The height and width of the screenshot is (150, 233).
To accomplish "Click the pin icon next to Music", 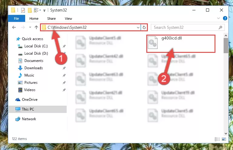I will [64, 75].
